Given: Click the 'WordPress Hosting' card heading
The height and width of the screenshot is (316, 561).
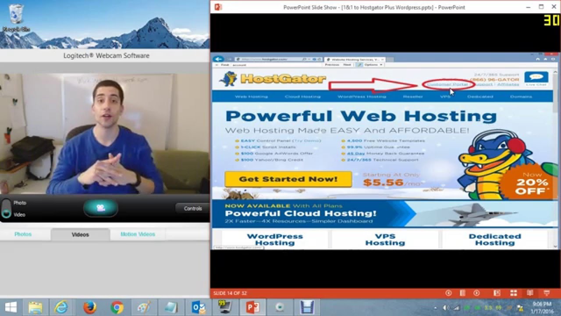Looking at the screenshot, I should (x=275, y=240).
